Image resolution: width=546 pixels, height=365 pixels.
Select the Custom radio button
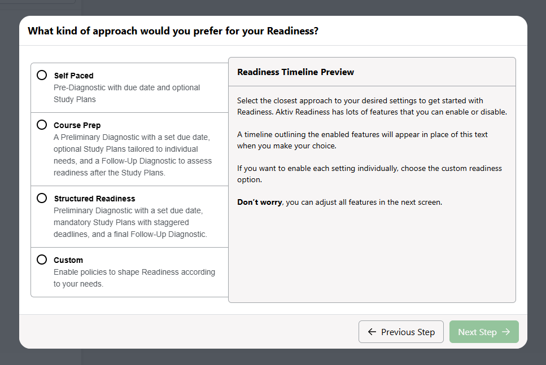coord(42,260)
